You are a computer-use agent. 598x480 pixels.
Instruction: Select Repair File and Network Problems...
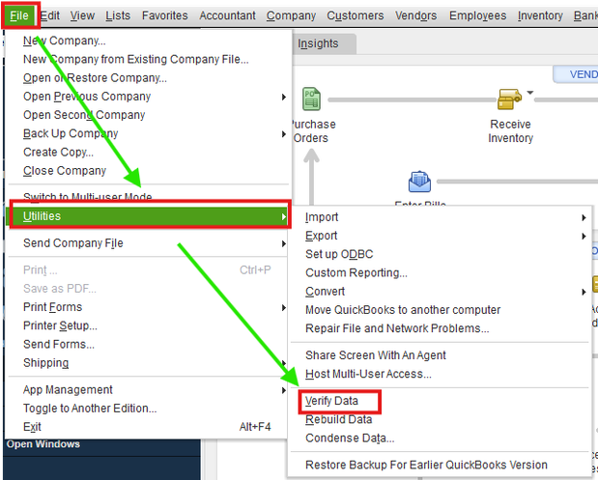(440, 328)
